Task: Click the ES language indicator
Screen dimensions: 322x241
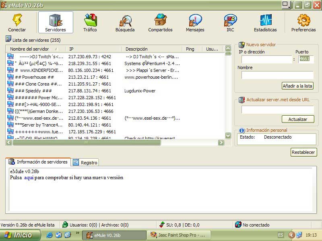Action: pos(281,235)
